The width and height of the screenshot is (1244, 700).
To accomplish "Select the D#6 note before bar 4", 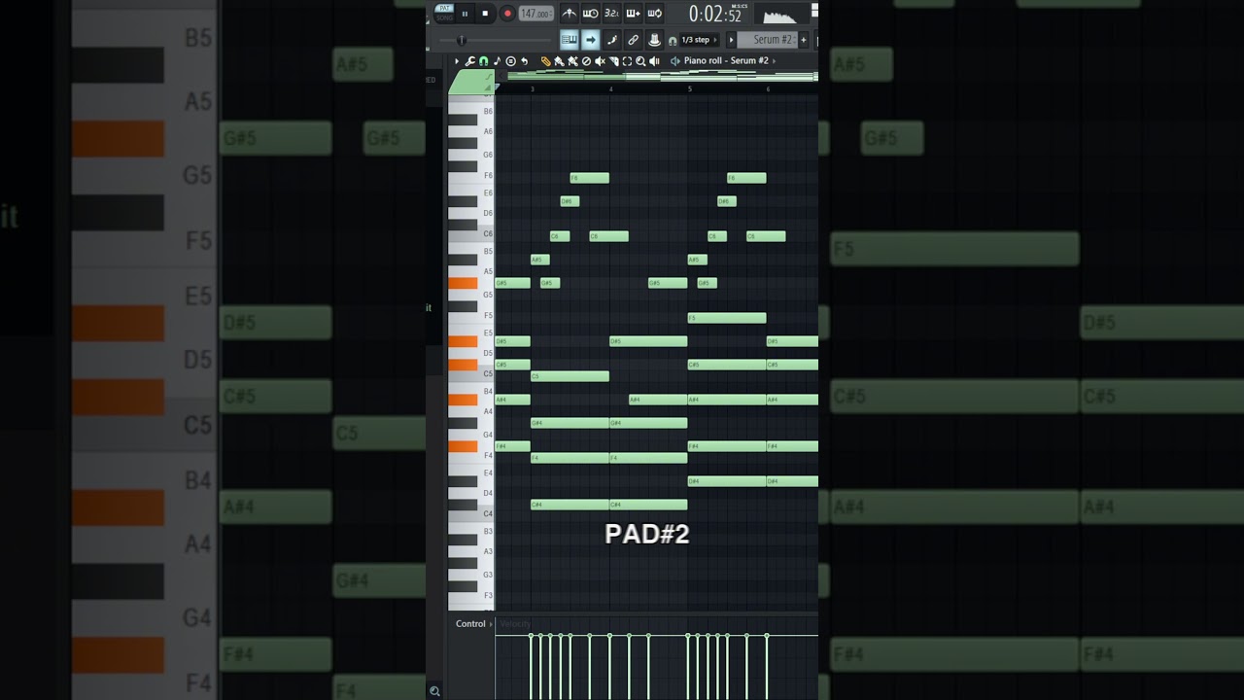I will [570, 201].
